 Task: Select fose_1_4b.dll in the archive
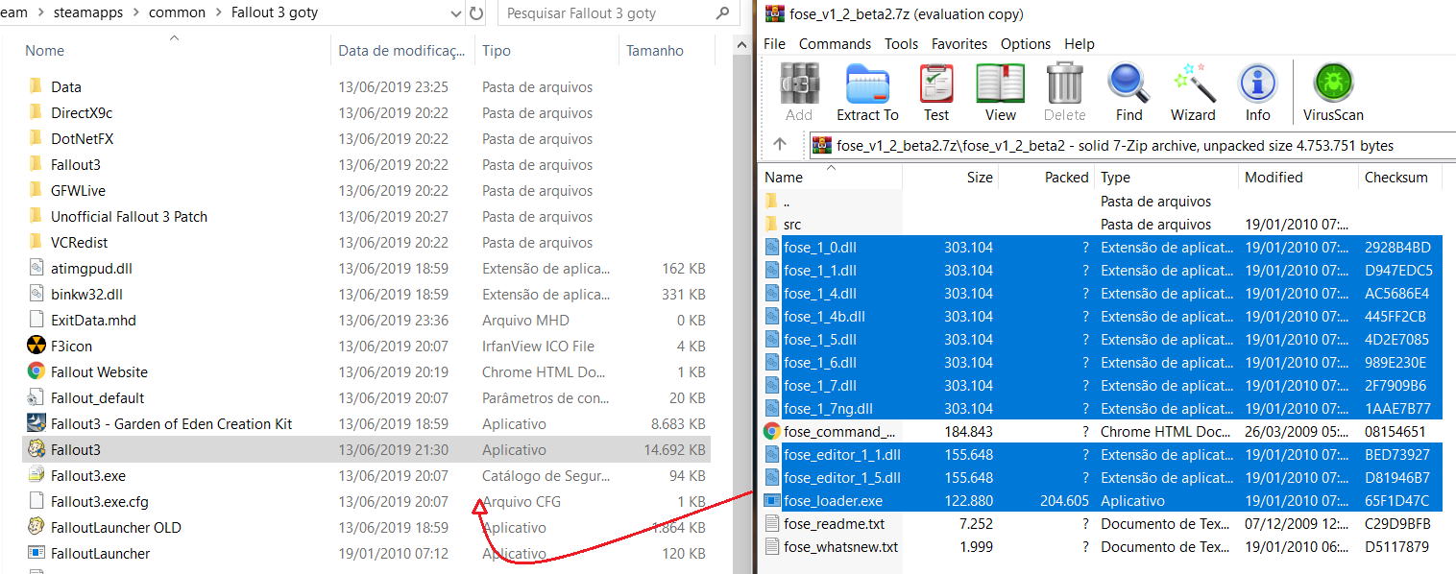click(824, 317)
